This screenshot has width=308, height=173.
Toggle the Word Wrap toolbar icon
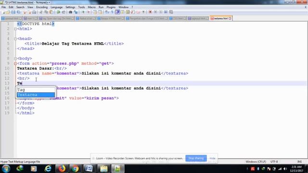pyautogui.click(x=107, y=12)
